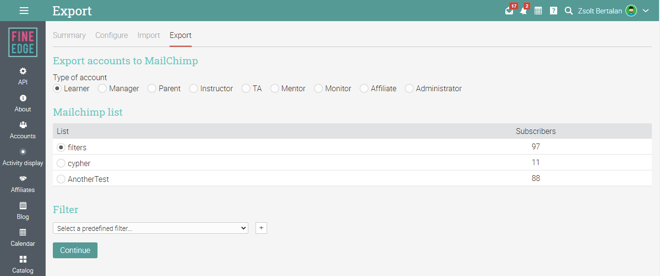Expand the user menu chevron

(x=646, y=11)
